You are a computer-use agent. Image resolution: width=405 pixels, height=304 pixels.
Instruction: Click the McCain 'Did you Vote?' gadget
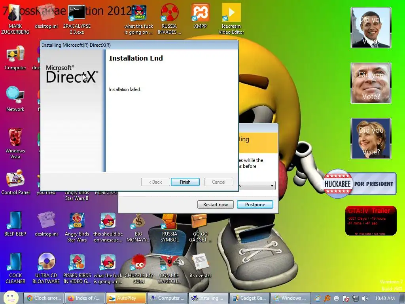pyautogui.click(x=371, y=83)
